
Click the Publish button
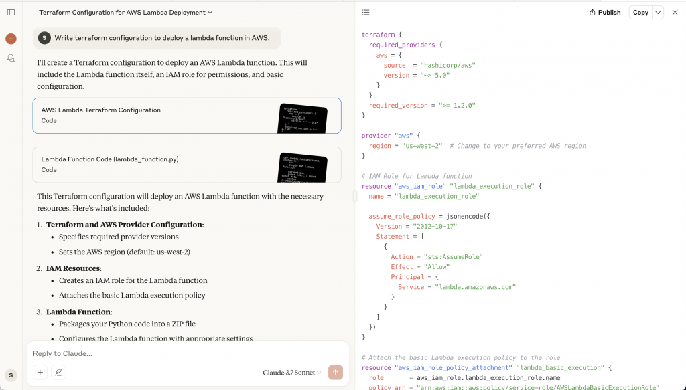pyautogui.click(x=605, y=13)
